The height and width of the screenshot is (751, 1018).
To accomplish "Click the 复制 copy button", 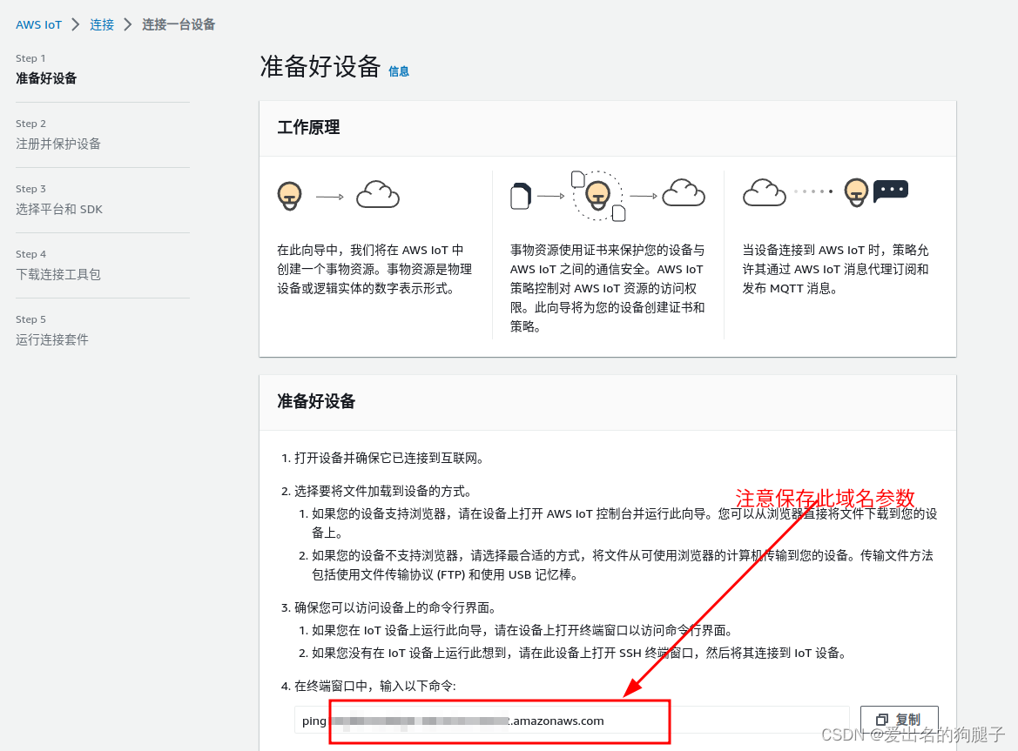I will click(900, 720).
